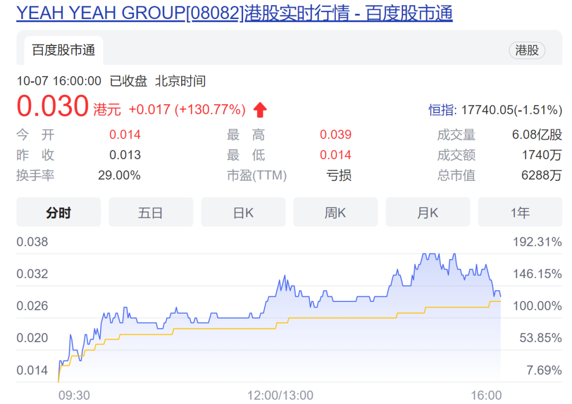This screenshot has width=572, height=404.
Task: Switch to the 日K chart tab
Action: (x=243, y=213)
